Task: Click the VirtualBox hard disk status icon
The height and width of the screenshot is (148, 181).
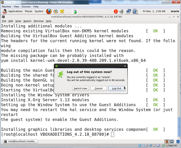Action: click(x=139, y=145)
